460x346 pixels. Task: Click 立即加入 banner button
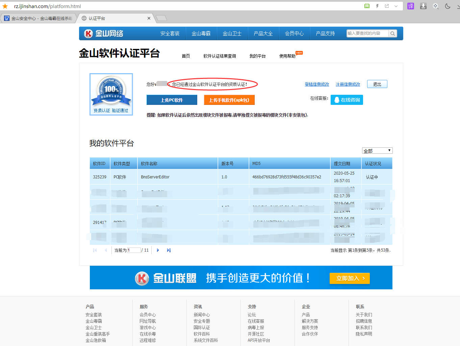[350, 278]
